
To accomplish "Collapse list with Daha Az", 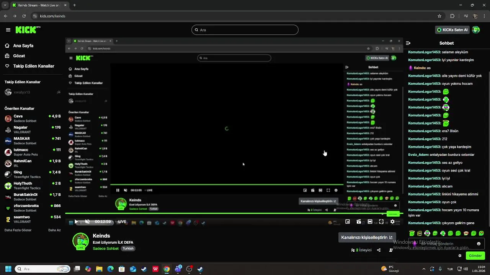I will (x=54, y=230).
